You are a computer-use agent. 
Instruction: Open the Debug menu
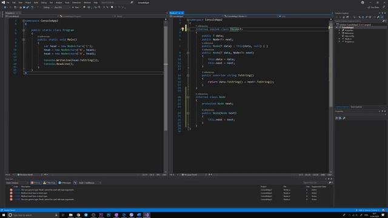(44, 2)
